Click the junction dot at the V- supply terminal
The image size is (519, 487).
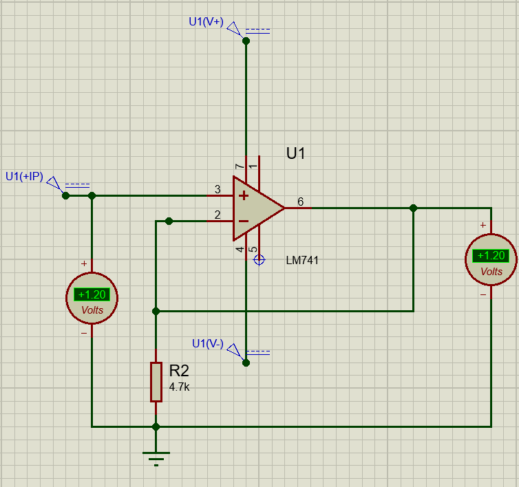(246, 363)
